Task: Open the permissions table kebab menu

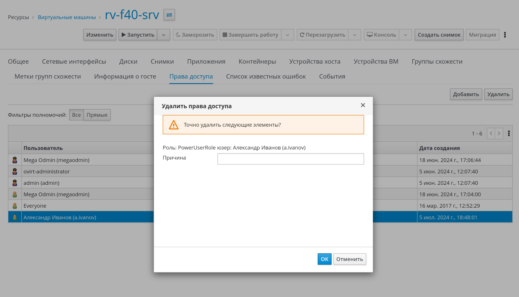Action: 509,133
